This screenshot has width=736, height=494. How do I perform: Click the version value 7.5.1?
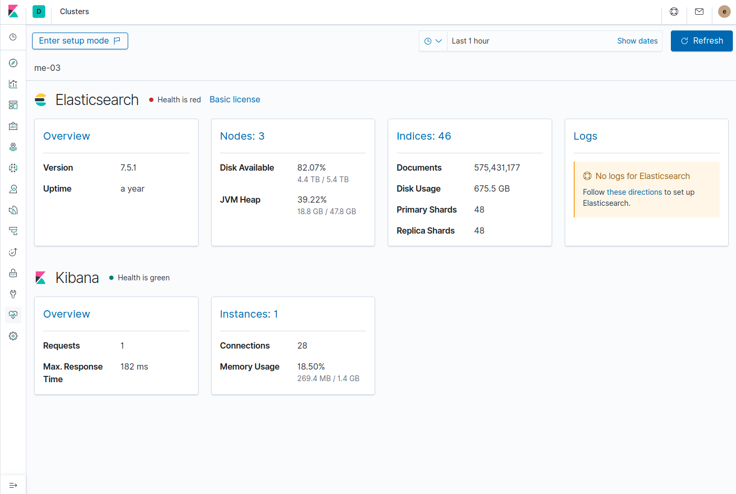128,167
